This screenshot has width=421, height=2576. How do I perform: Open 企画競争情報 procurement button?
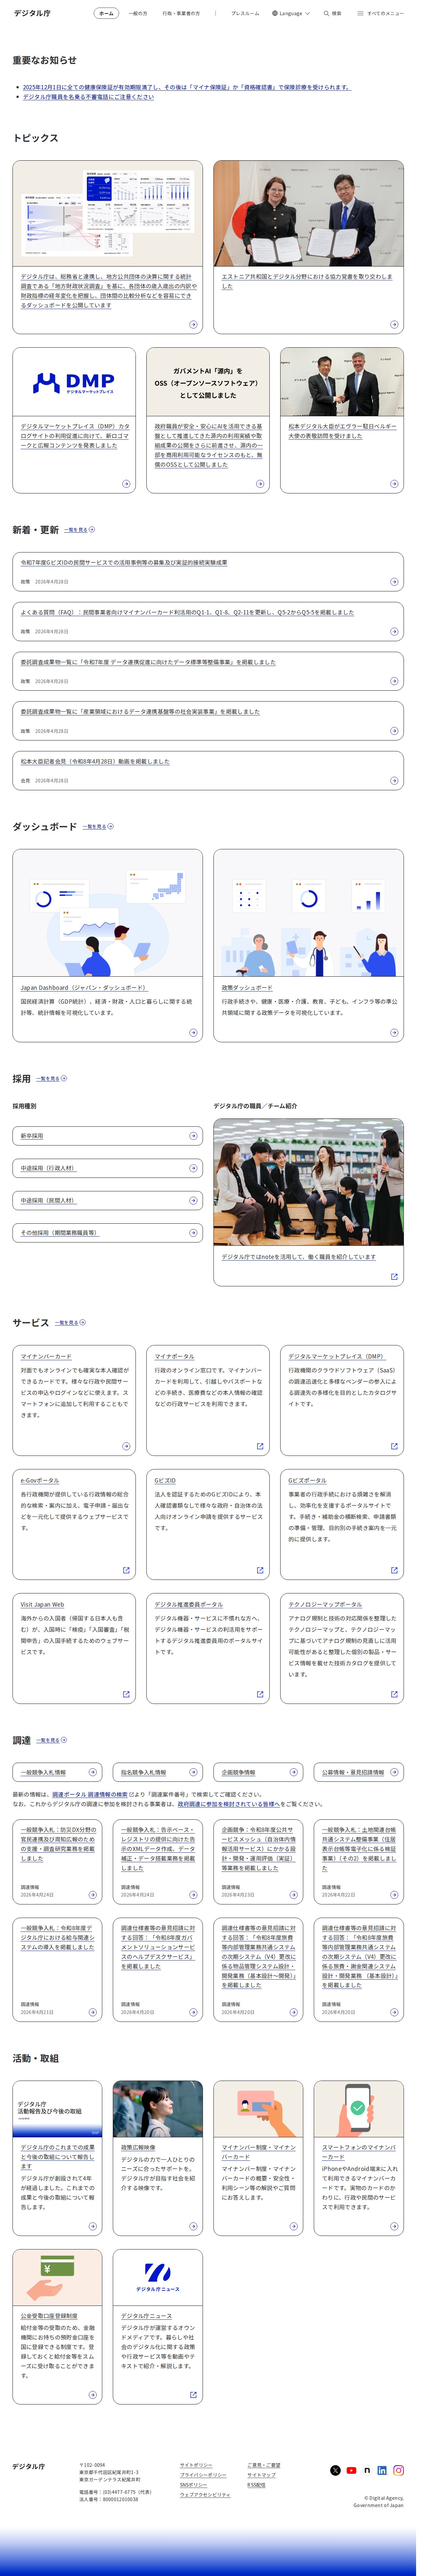point(259,1772)
